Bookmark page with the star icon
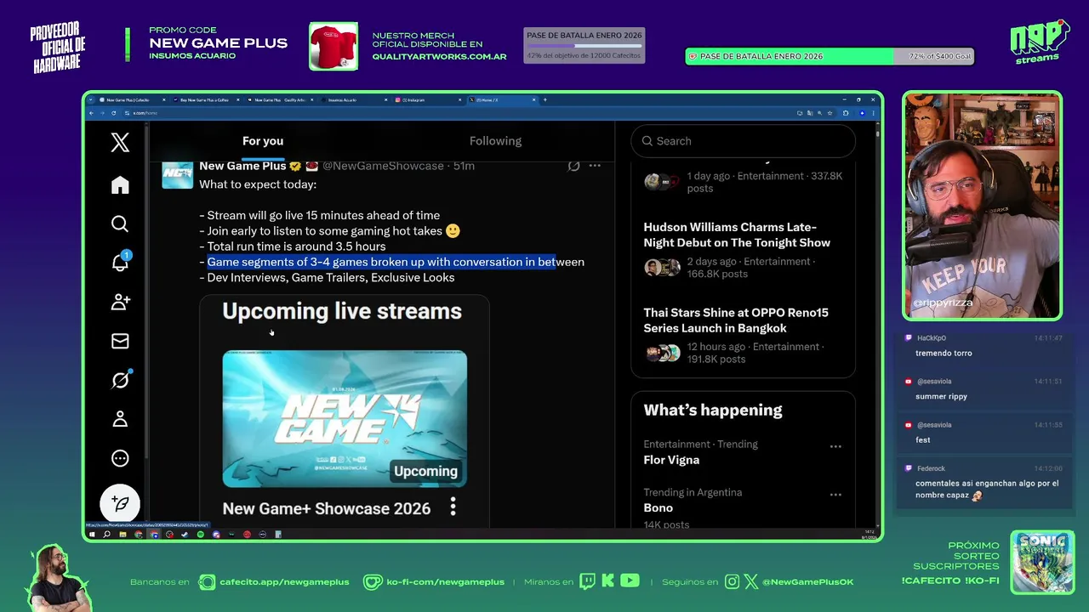This screenshot has width=1089, height=612. tap(830, 113)
